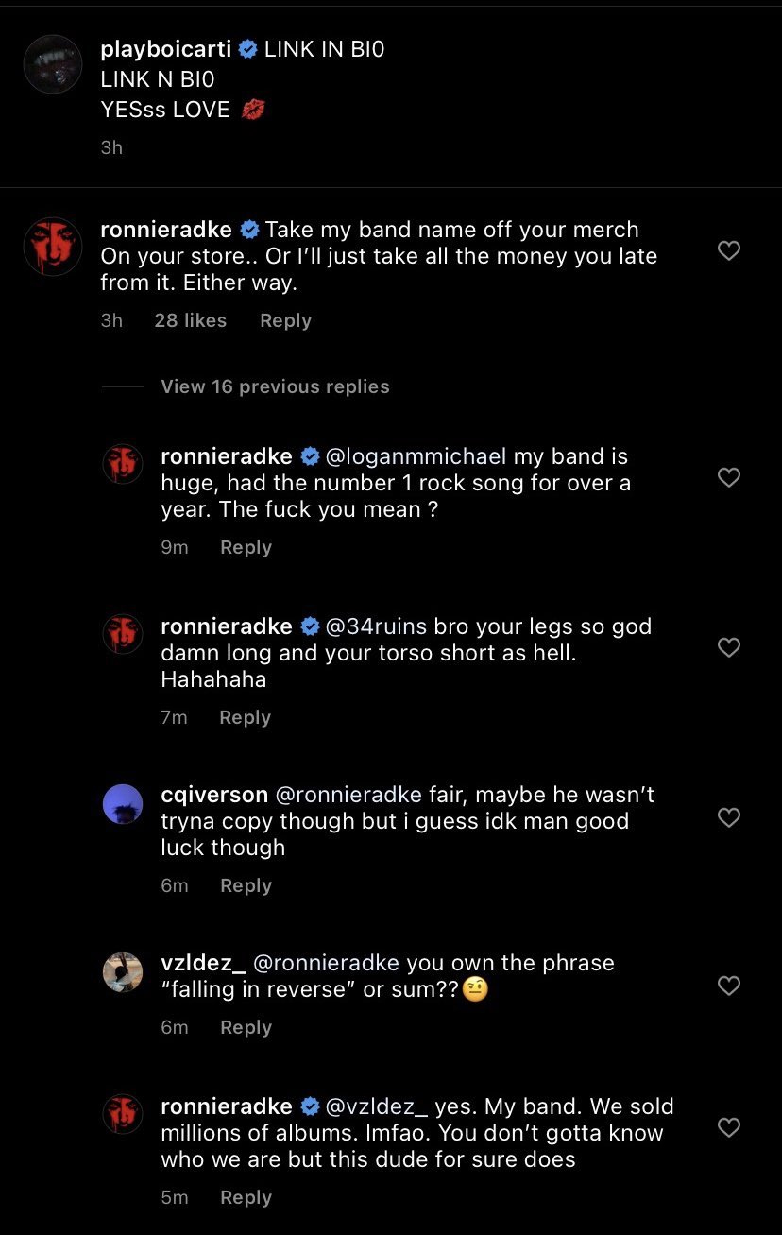Open playboicarti username link
Screen dimensions: 782x1235
pos(166,49)
